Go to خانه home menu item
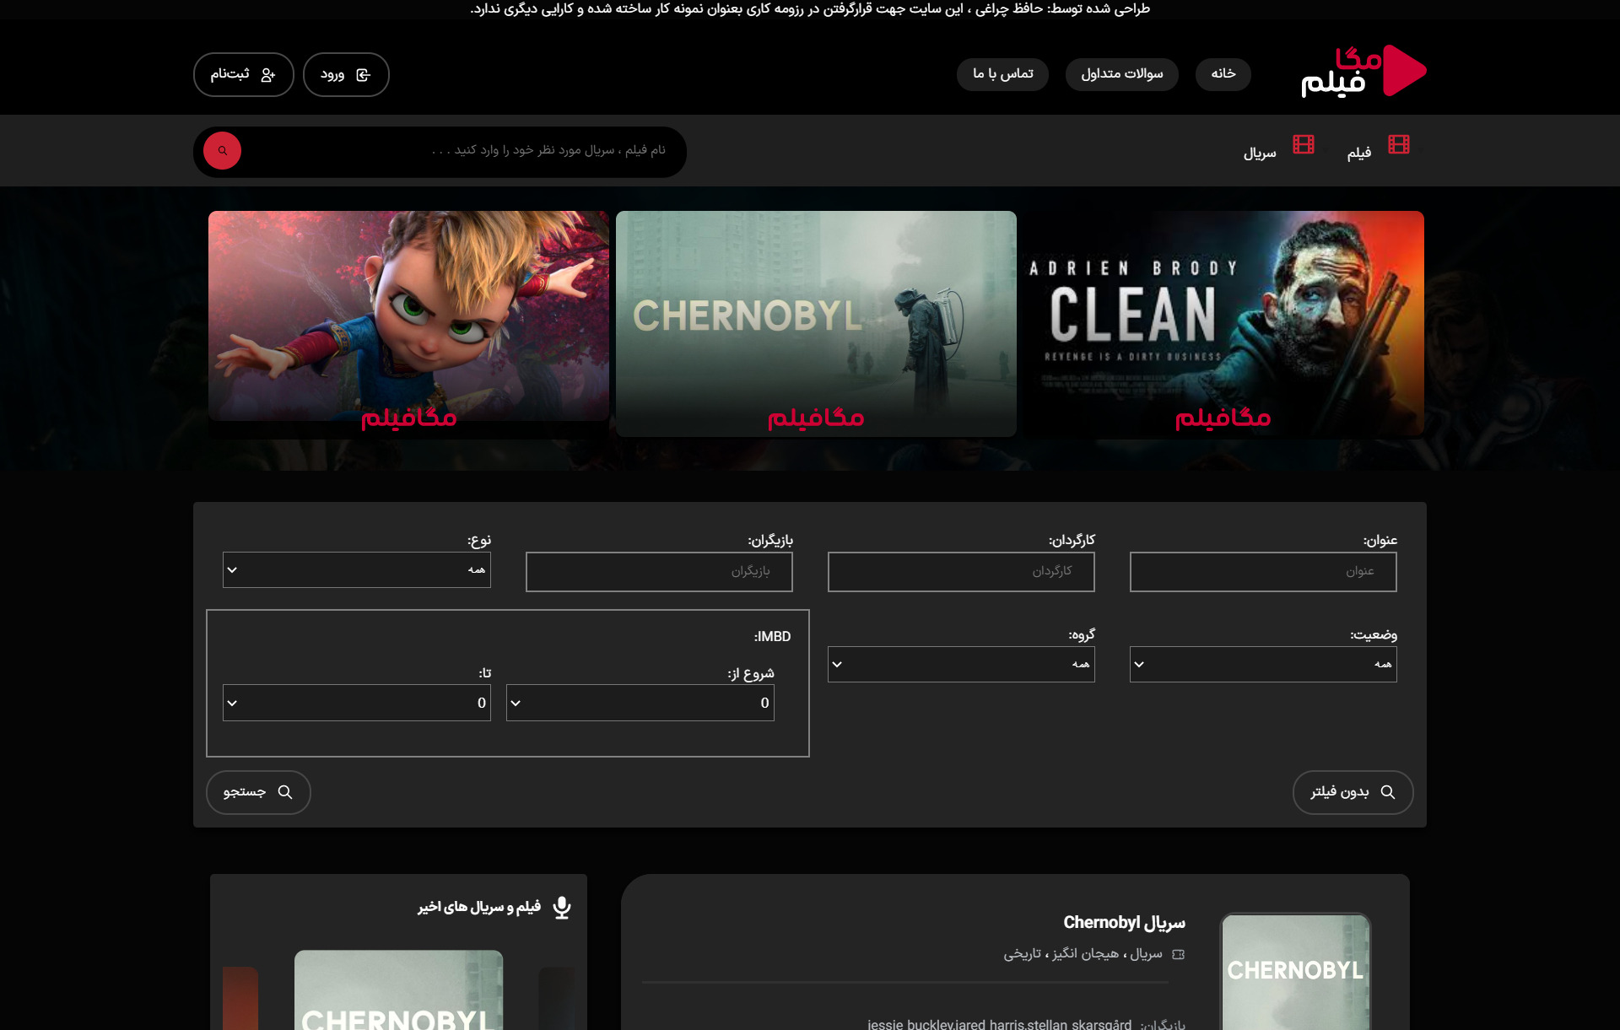This screenshot has width=1620, height=1030. (1223, 74)
